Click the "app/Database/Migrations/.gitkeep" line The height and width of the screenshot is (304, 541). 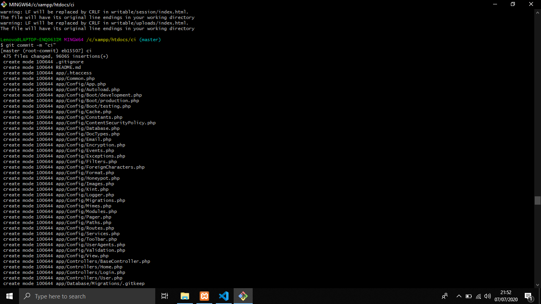(74, 283)
